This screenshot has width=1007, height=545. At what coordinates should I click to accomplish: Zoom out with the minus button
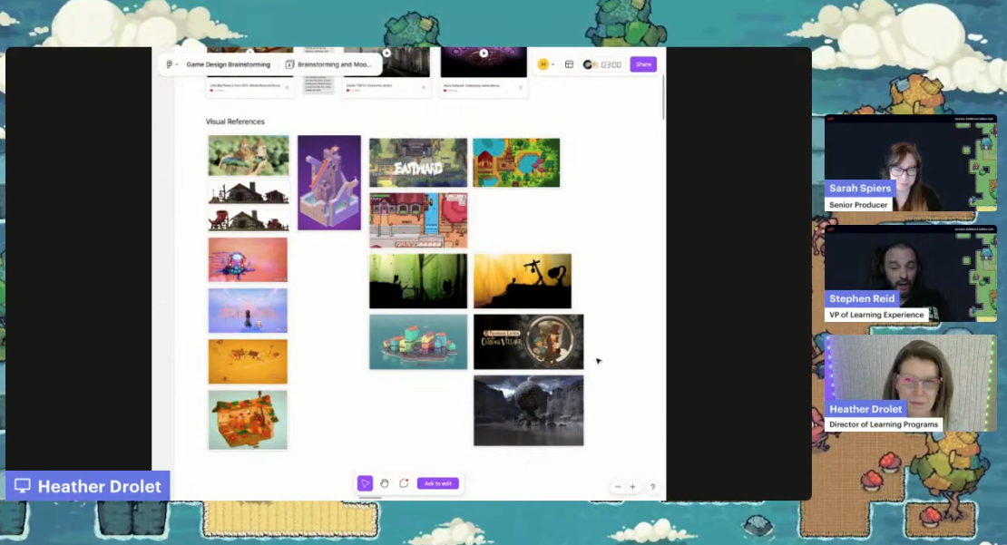click(x=618, y=487)
